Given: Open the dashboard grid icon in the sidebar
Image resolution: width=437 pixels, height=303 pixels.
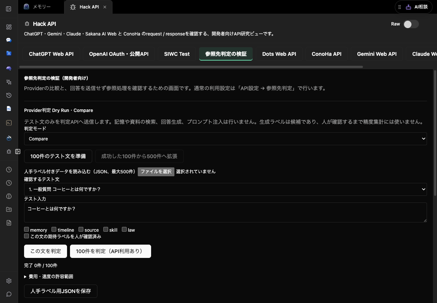Looking at the screenshot, I should [x=9, y=27].
